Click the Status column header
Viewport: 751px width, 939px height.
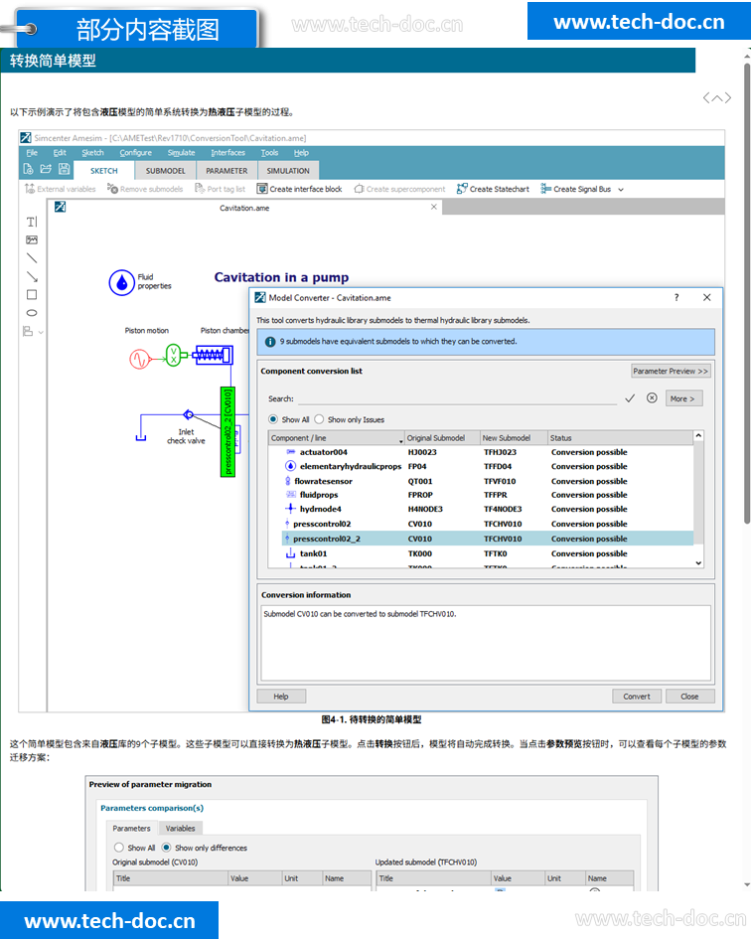[621, 438]
